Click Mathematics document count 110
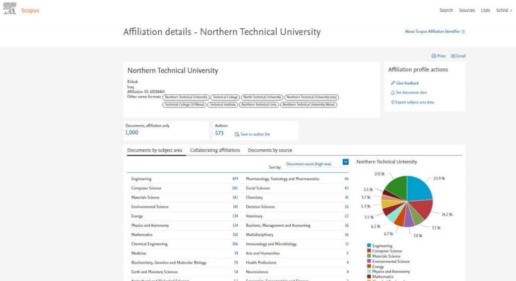 point(235,235)
